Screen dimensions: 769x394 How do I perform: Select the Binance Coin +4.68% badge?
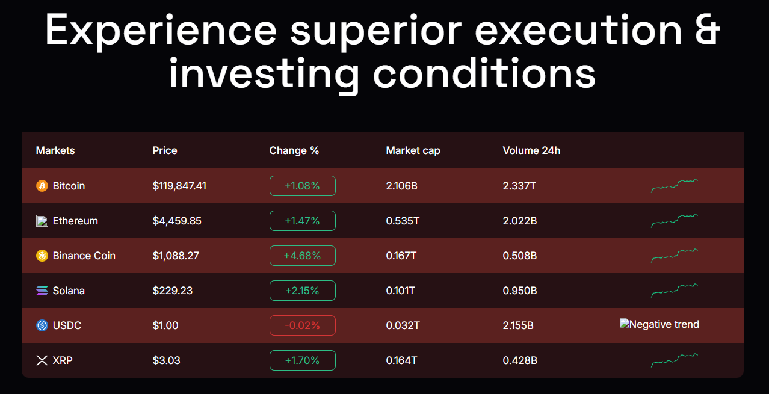point(302,256)
